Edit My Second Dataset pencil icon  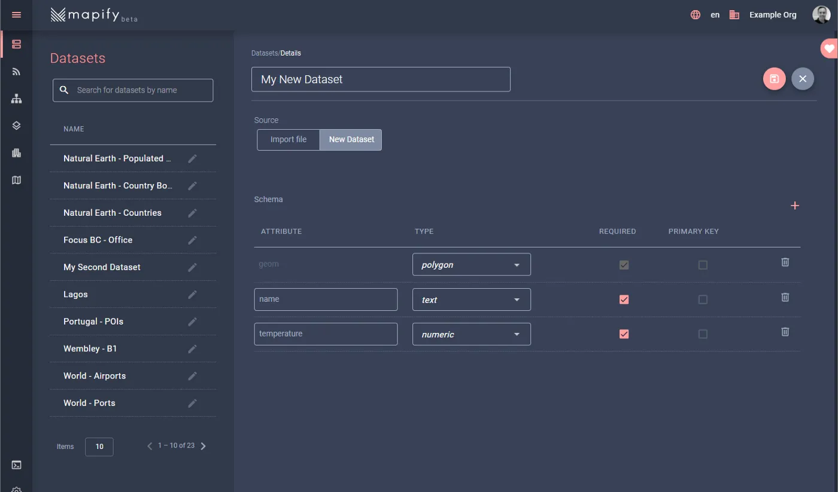pyautogui.click(x=192, y=267)
